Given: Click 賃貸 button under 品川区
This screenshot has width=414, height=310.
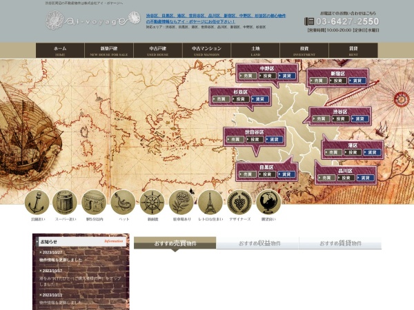Looking at the screenshot, I should (x=366, y=178).
